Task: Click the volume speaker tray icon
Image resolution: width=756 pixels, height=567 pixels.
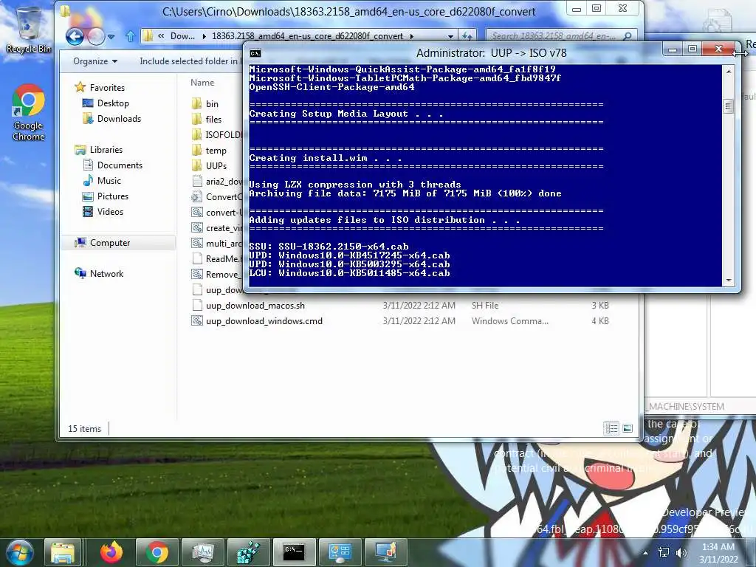Action: 681,552
